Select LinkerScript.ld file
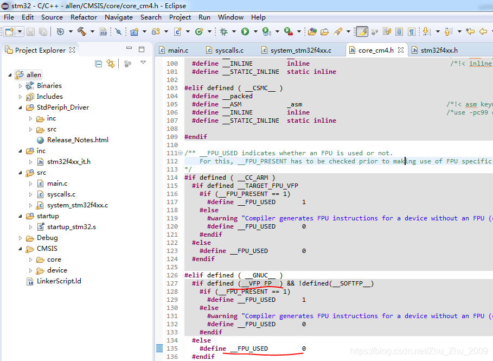Image resolution: width=493 pixels, height=361 pixels. click(x=59, y=281)
